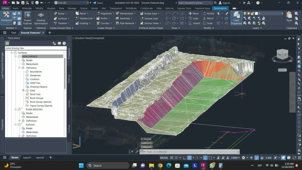Select the Points tool in Create Ground Data
This screenshot has width=302, height=170.
tap(60, 14)
